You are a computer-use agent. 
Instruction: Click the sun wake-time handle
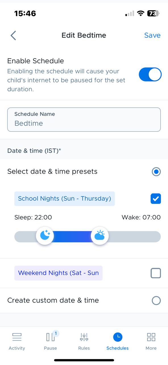99,236
